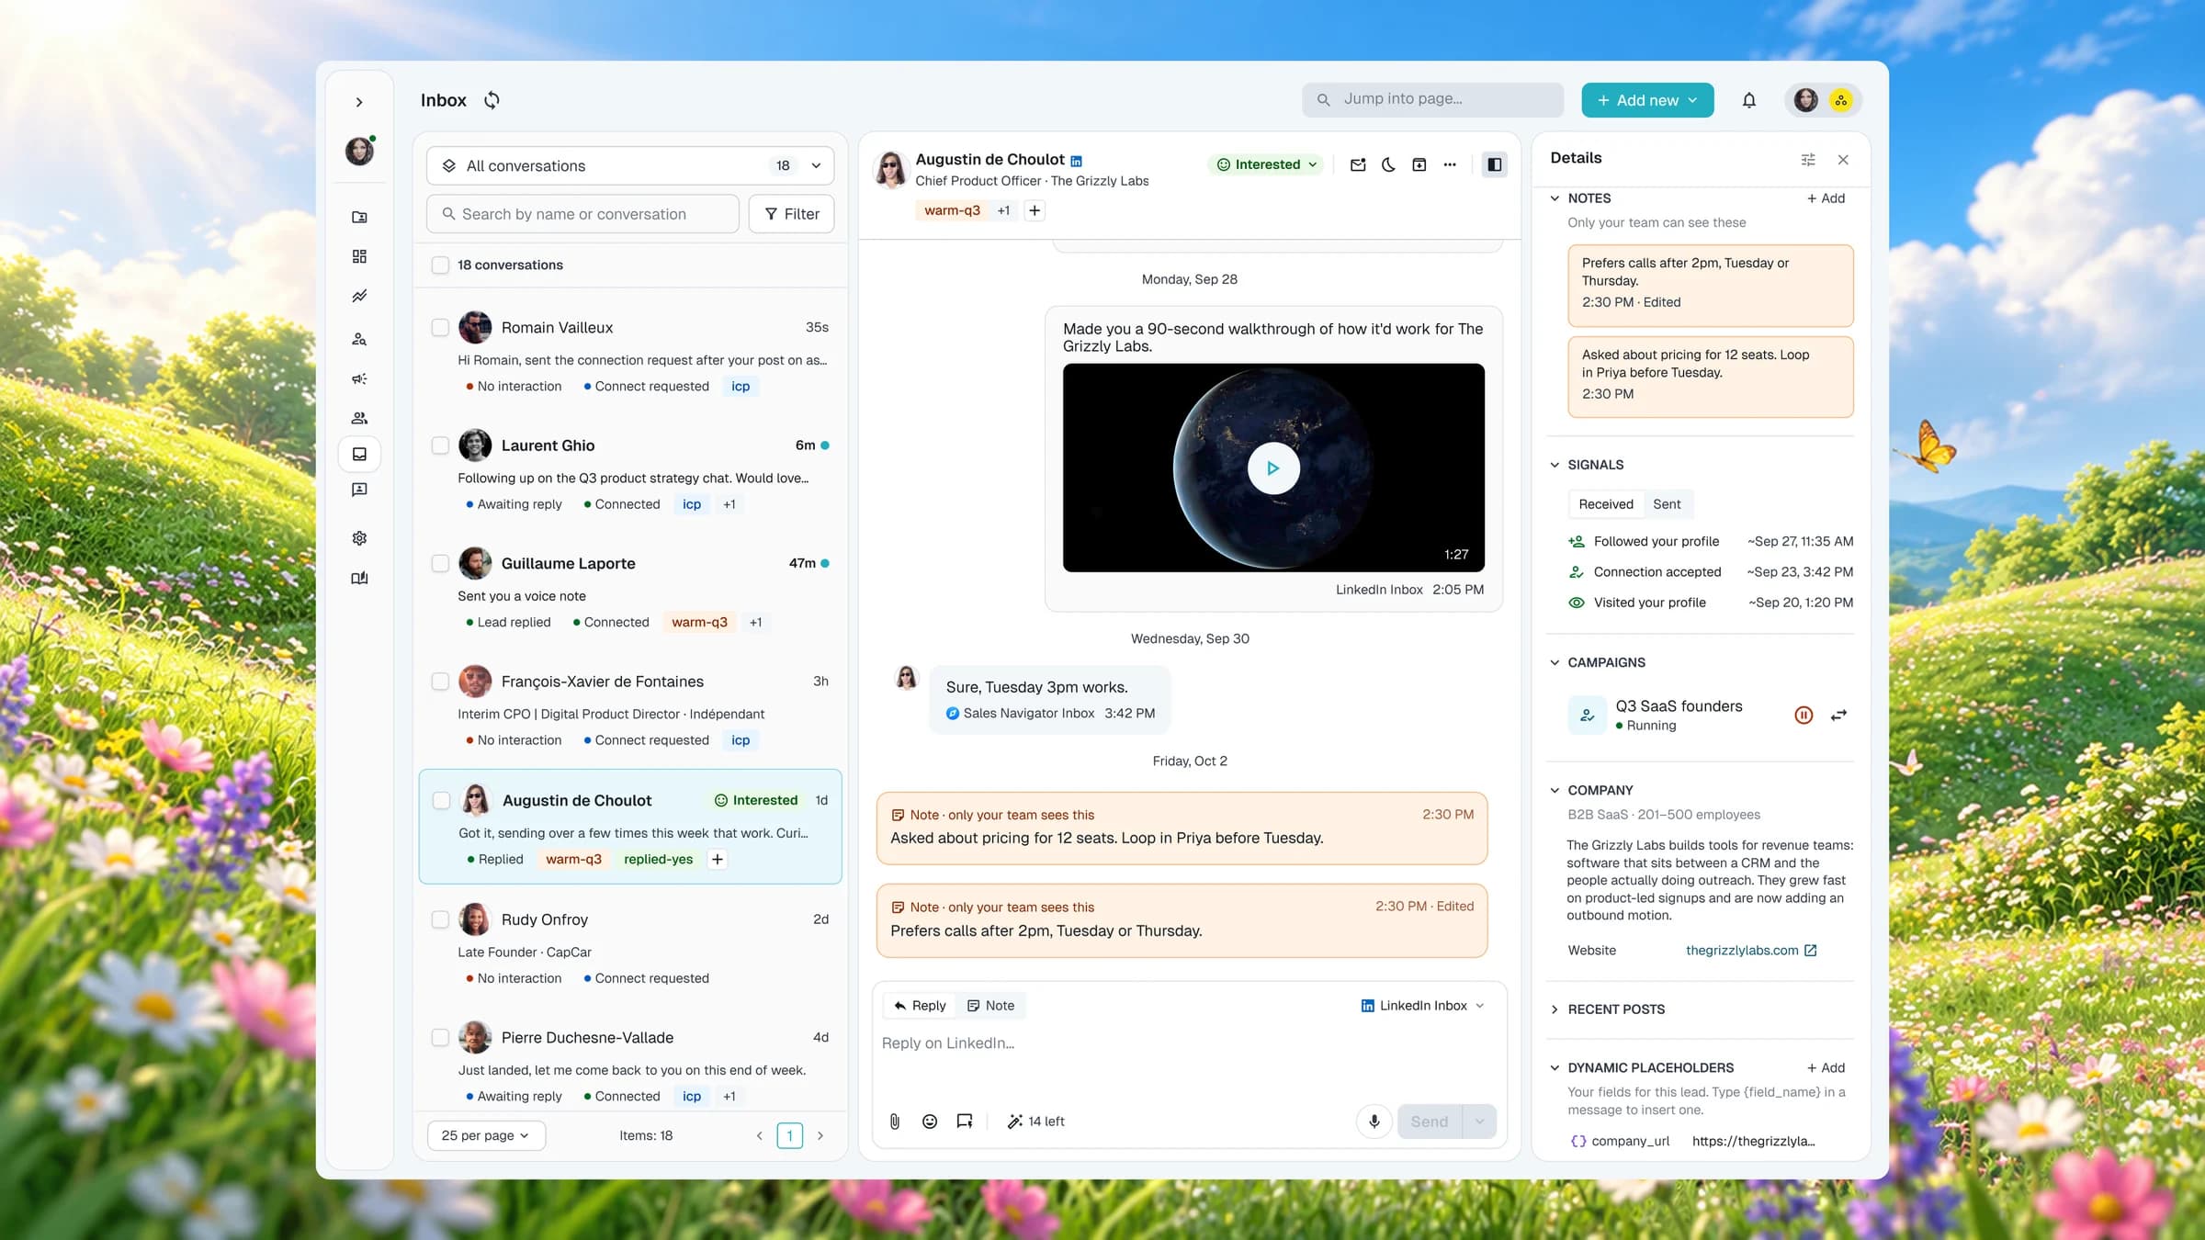Open the analytics chart icon in sidebar
Viewport: 2205px width, 1240px height.
[359, 296]
